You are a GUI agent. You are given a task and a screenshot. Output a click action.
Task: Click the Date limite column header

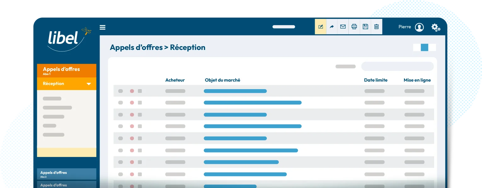(x=376, y=80)
